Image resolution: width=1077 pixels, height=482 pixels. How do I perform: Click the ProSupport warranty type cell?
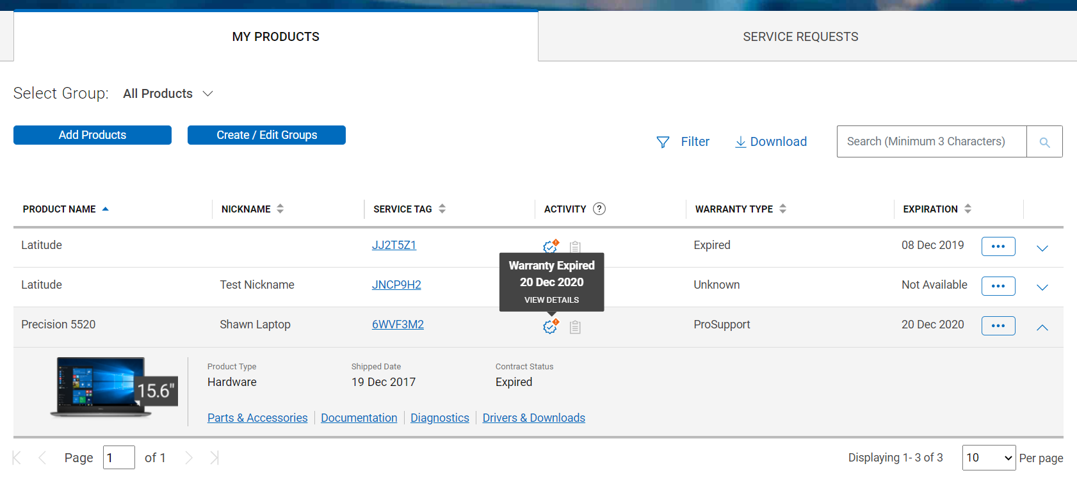(722, 325)
